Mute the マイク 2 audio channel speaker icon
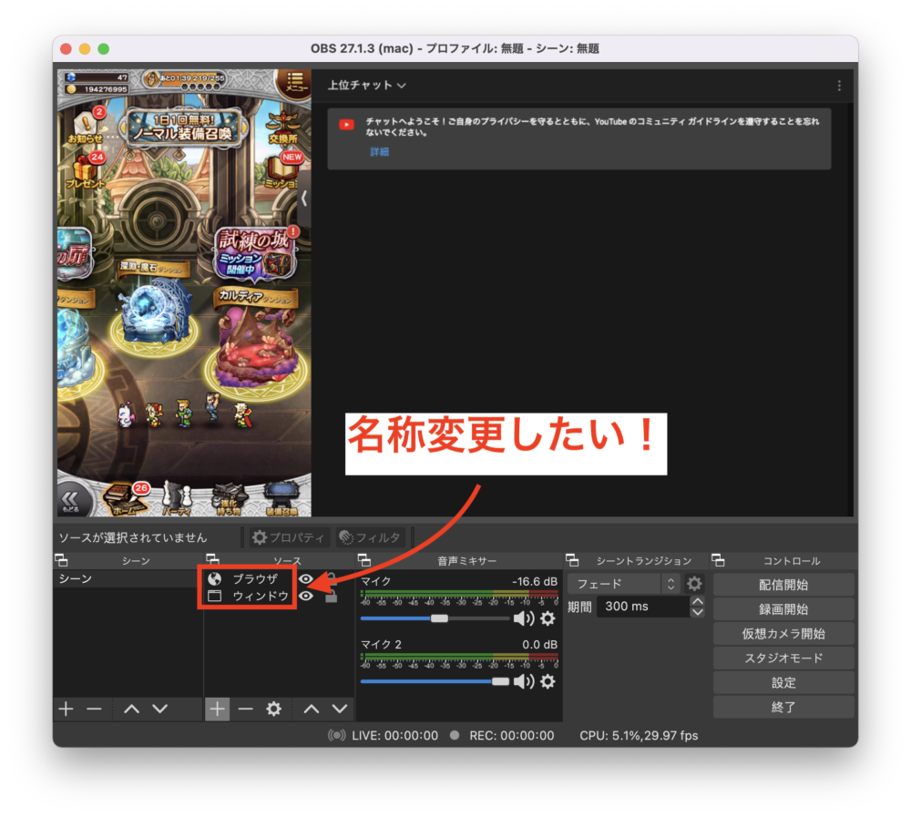The image size is (911, 817). (x=524, y=681)
